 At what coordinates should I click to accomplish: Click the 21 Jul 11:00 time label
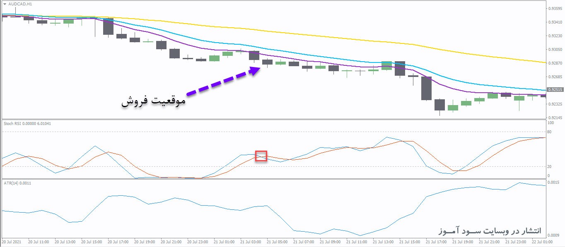point(357,241)
